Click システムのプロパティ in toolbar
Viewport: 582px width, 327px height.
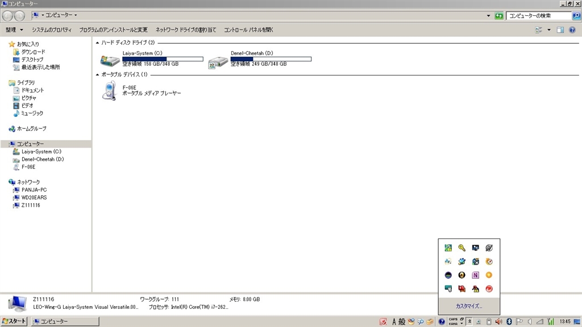52,30
